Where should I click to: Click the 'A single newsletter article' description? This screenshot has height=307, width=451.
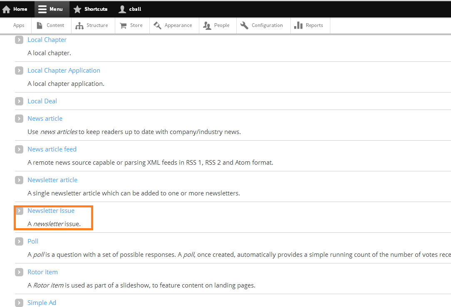point(134,193)
